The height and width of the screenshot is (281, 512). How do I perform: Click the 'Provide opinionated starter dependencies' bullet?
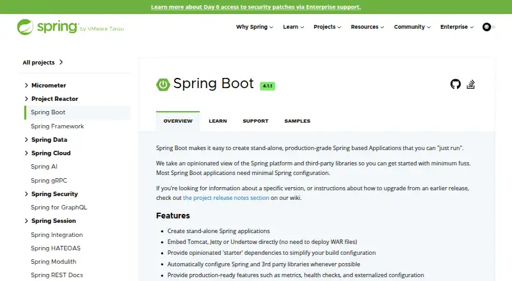[271, 253]
